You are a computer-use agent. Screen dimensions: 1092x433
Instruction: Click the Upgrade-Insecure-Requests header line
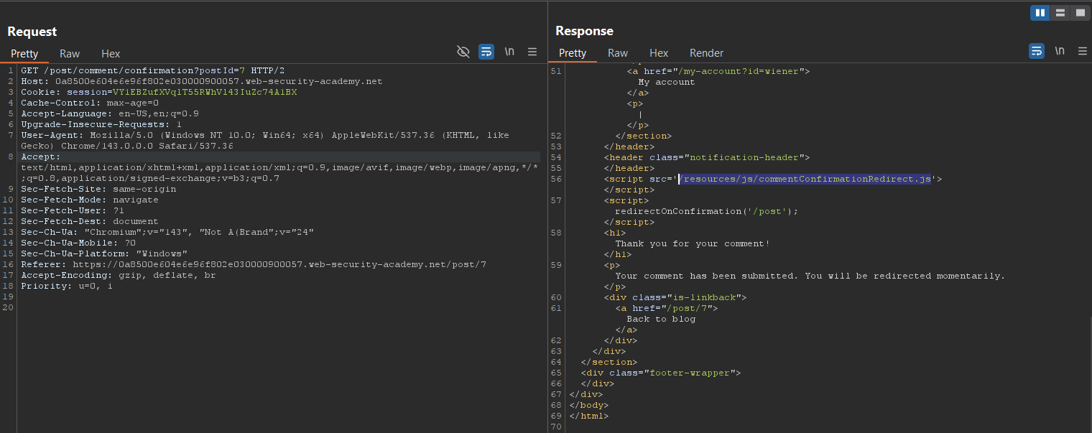click(101, 125)
